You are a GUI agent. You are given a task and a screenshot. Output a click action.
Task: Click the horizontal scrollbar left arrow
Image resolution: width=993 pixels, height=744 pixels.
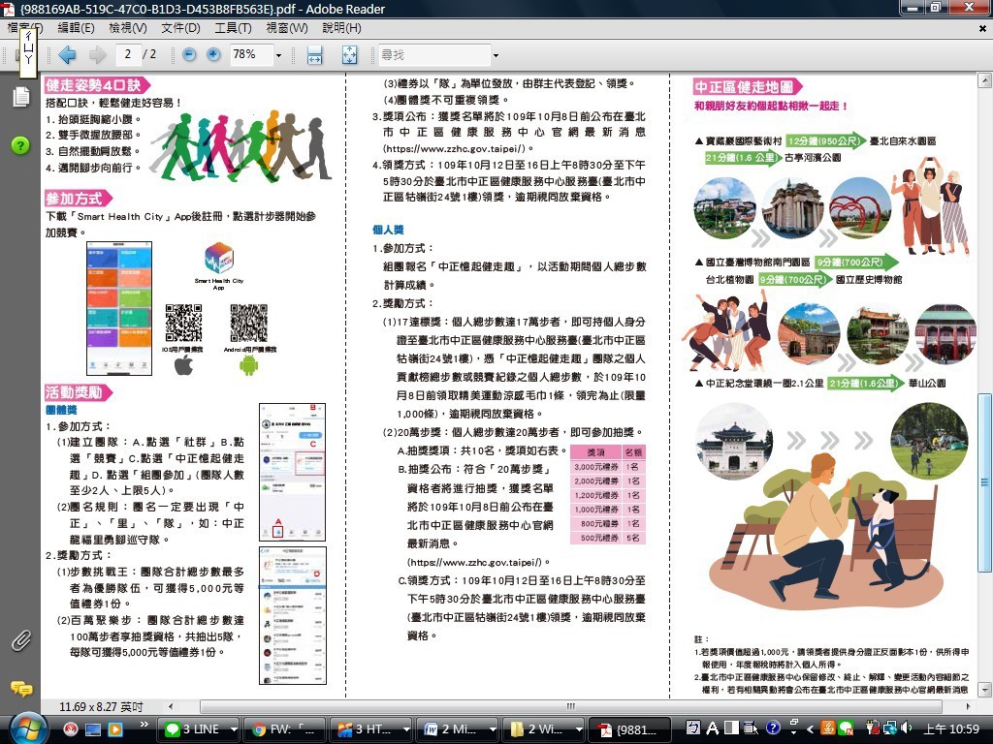point(171,706)
